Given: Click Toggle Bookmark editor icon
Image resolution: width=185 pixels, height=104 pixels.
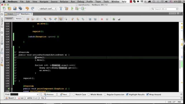Looking at the screenshot, I should (x=83, y=19).
